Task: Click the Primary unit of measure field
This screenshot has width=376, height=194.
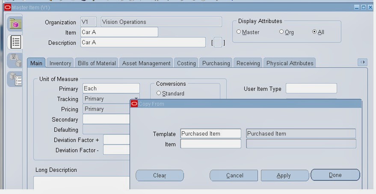Action: (111, 88)
